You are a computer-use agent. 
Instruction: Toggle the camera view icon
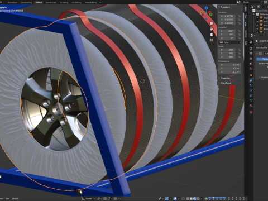[x=211, y=35]
